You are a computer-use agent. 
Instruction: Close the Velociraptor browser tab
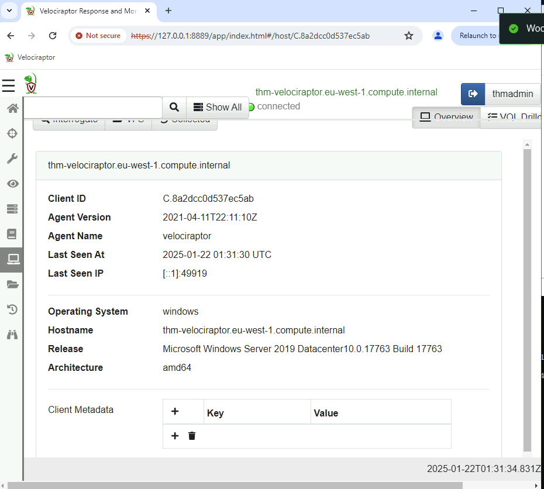(147, 11)
